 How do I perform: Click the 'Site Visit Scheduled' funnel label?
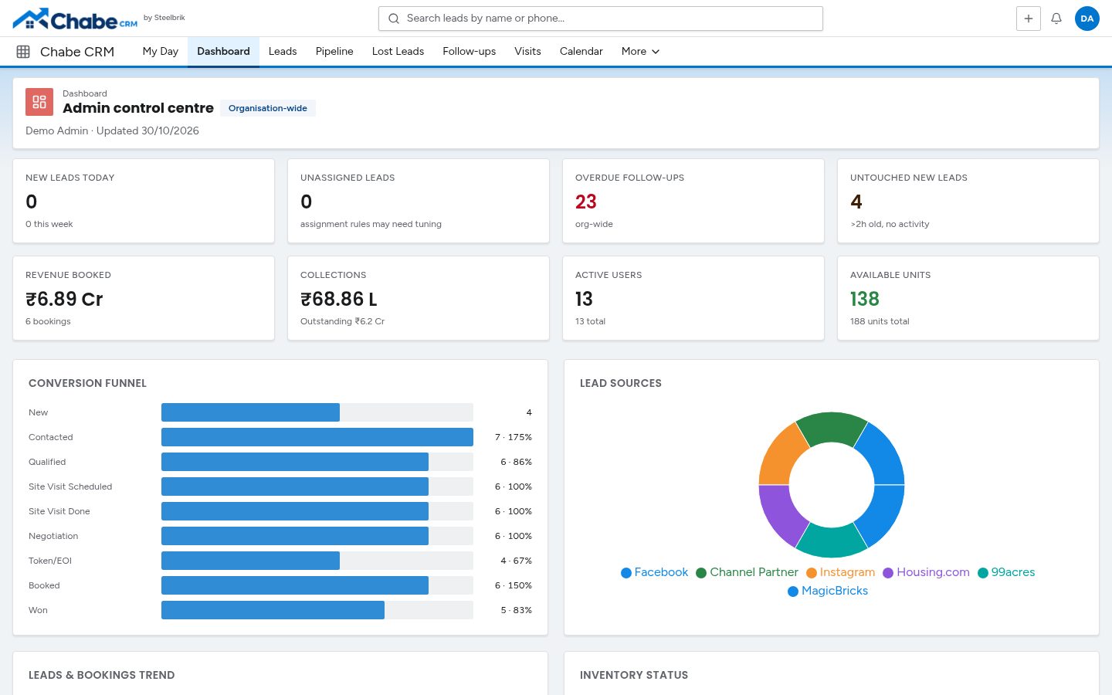click(70, 486)
